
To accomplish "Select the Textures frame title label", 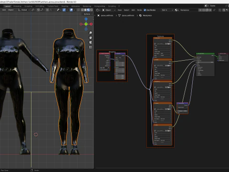I will (x=160, y=36).
